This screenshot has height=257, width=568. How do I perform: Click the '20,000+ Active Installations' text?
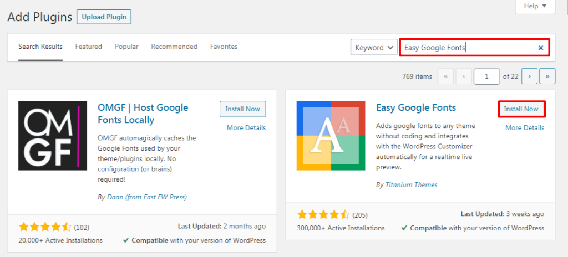coord(60,240)
